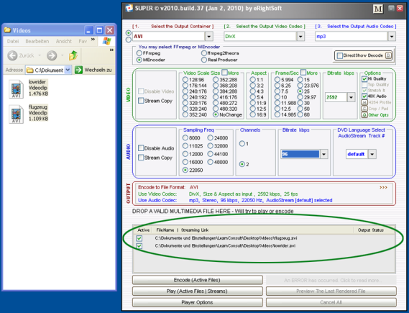Viewport: 409px width, 313px height.
Task: Select 29.97 frames per second
Action: [300, 97]
